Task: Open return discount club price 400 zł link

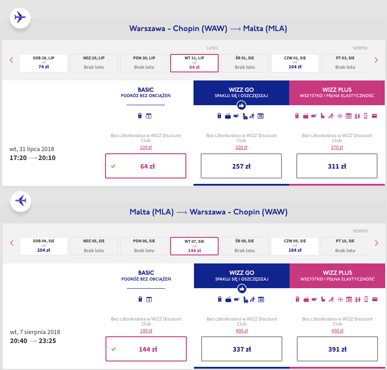Action: click(242, 331)
